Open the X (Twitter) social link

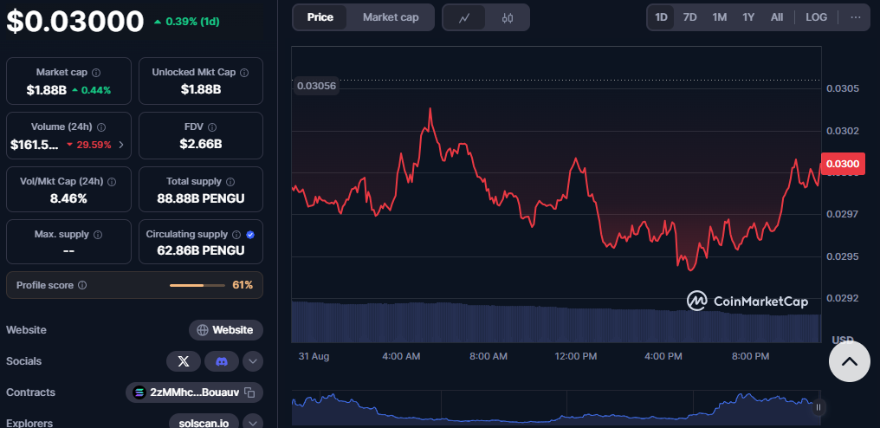[183, 361]
